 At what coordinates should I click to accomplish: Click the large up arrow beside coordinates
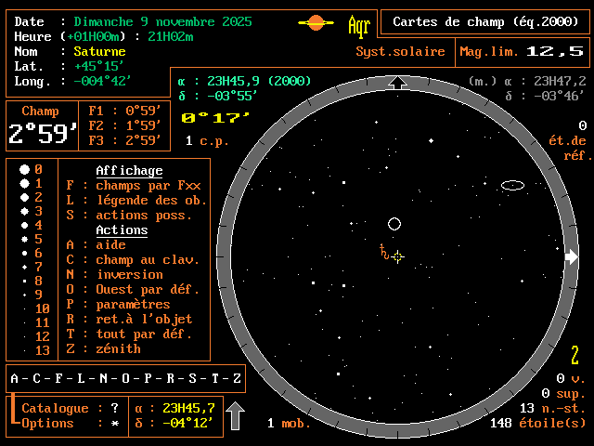235,415
